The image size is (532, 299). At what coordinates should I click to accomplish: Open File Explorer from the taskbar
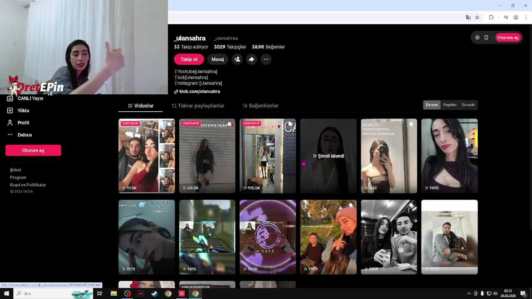coord(113,294)
